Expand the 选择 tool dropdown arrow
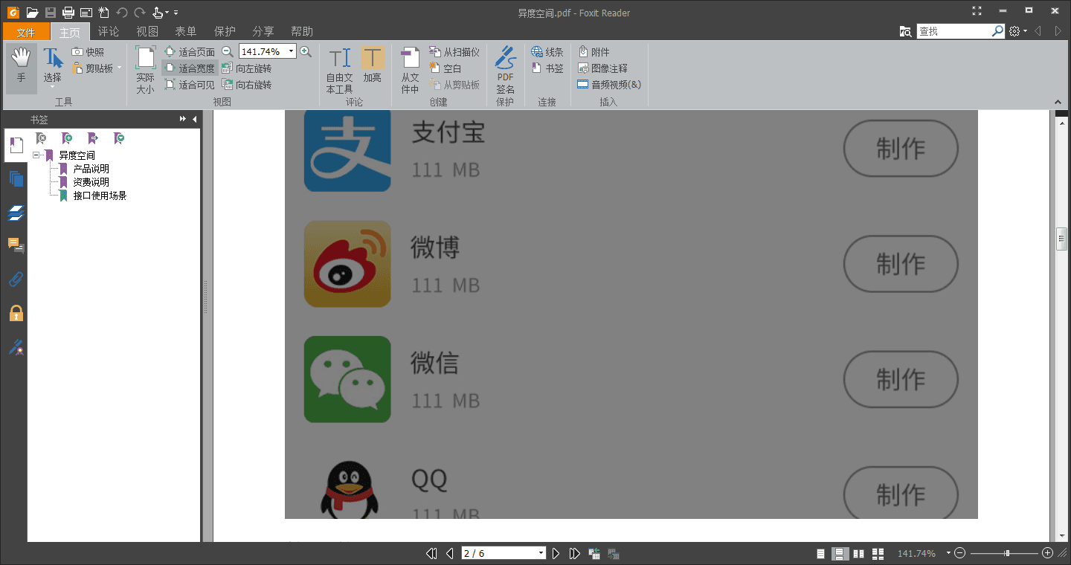Screen dimensions: 1071x565 52,87
